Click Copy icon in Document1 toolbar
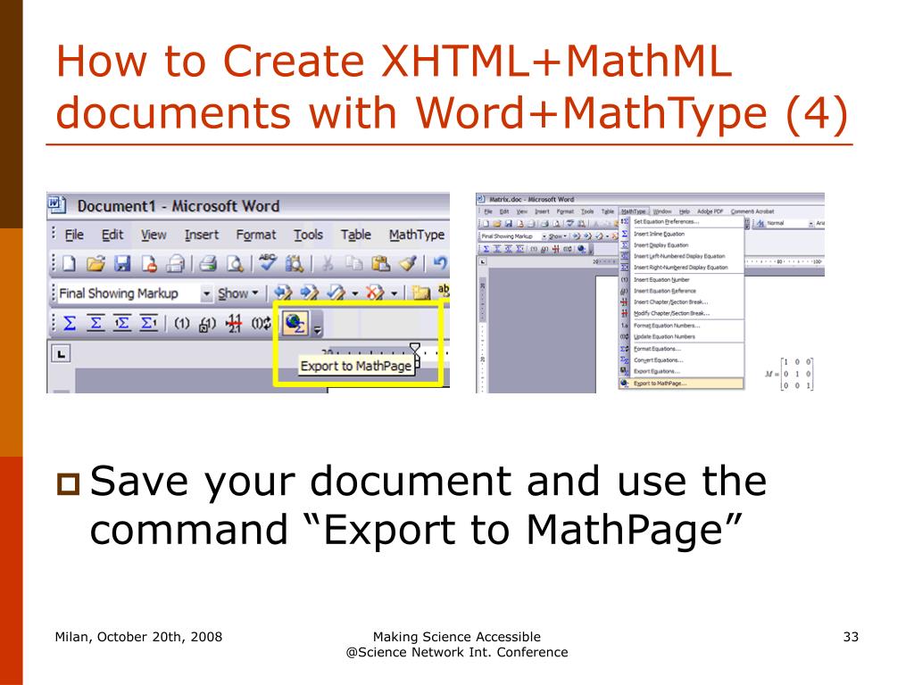Image resolution: width=914 pixels, height=685 pixels. 353,264
